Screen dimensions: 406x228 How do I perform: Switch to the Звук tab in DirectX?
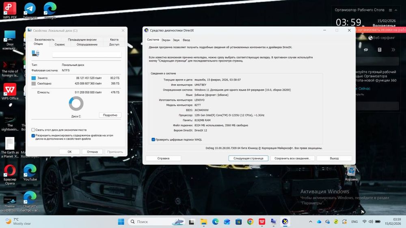[x=176, y=40]
